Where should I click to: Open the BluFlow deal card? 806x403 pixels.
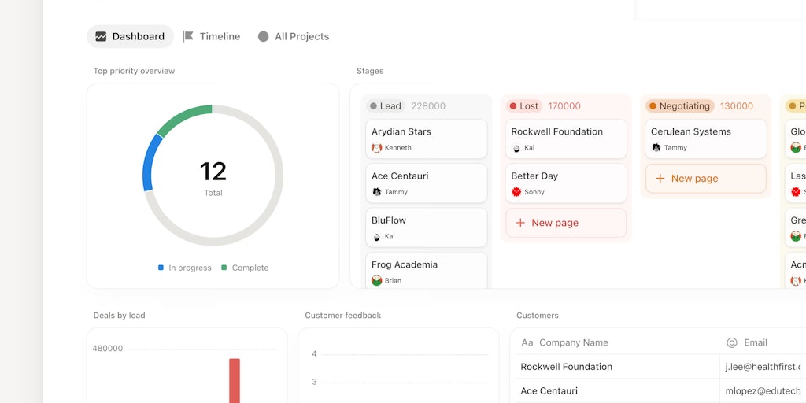[426, 227]
